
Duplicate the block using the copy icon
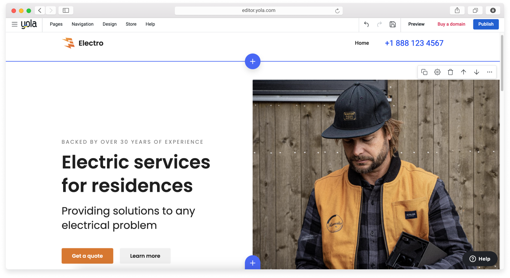point(424,72)
